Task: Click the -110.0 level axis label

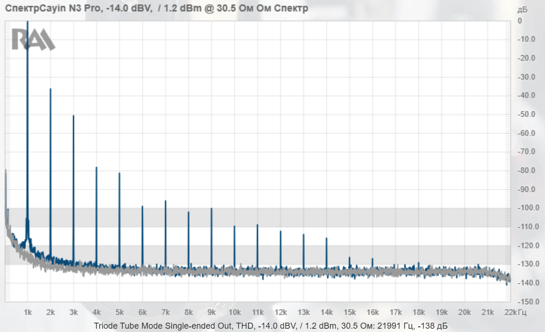Action: [x=528, y=227]
